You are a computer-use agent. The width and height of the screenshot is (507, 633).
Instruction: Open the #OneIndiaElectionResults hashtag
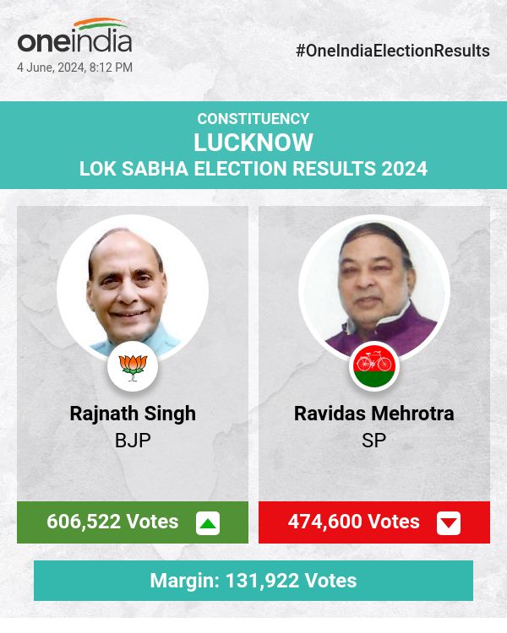[393, 51]
